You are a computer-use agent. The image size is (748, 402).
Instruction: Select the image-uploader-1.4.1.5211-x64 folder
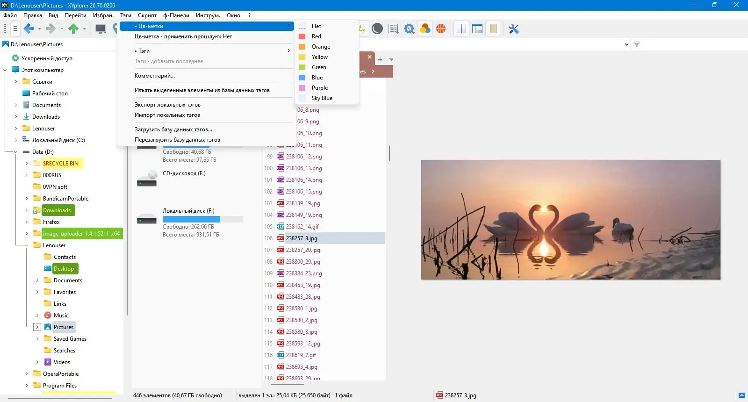point(81,234)
